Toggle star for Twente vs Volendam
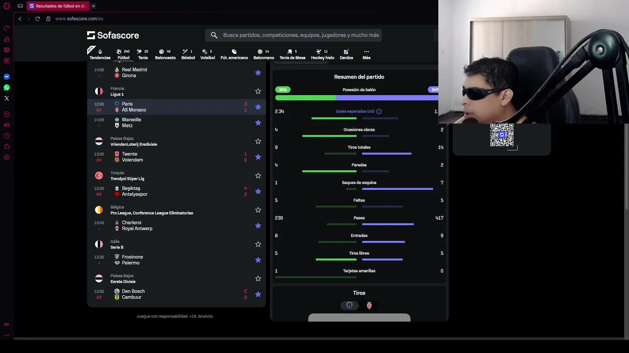 pyautogui.click(x=258, y=157)
